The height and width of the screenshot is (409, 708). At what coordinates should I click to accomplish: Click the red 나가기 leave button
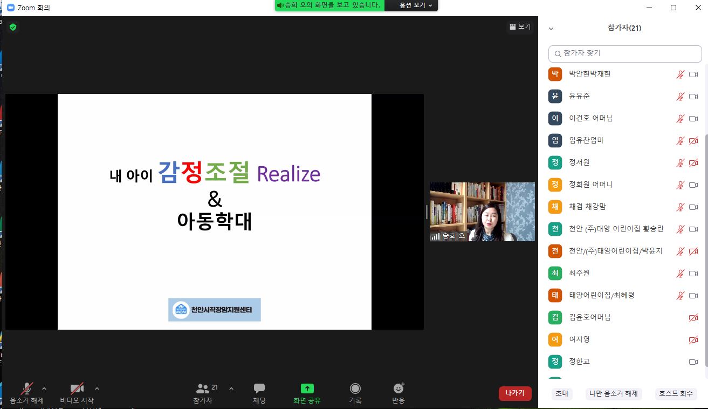514,393
